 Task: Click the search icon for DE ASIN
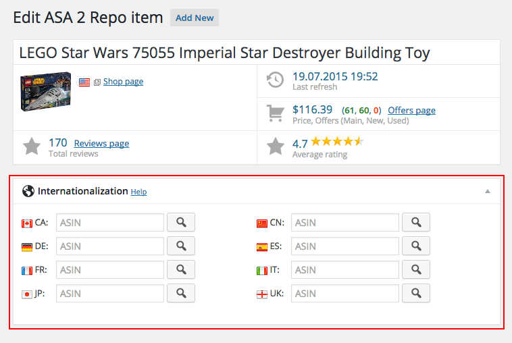(x=180, y=246)
